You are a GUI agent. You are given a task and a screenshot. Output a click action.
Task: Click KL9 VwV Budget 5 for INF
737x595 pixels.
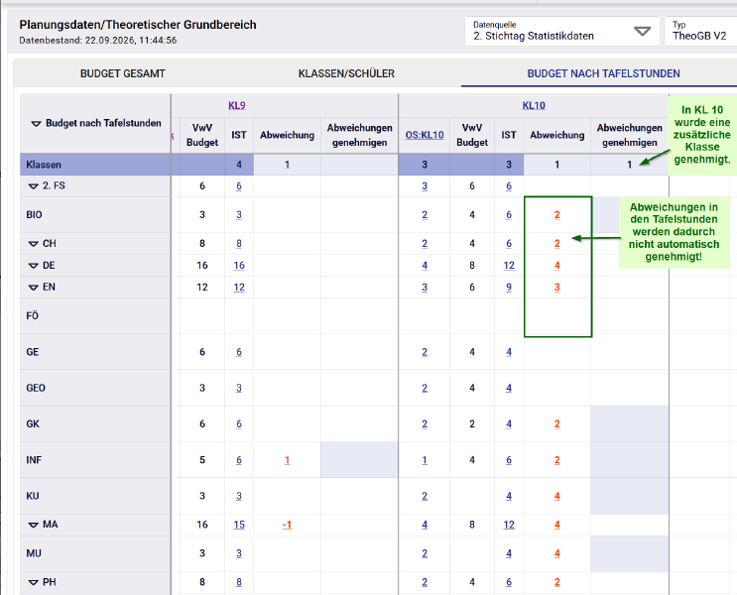point(202,460)
